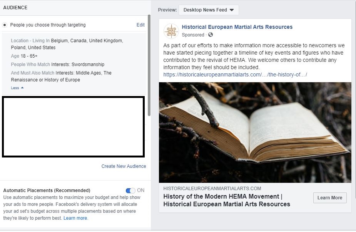Open Learn more link about placements
This screenshot has width=356, height=232.
[x=75, y=218]
